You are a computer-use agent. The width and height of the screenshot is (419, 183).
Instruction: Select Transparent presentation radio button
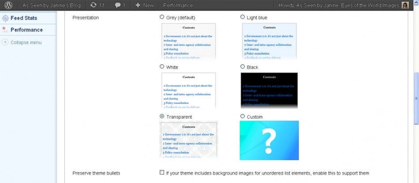tap(162, 117)
